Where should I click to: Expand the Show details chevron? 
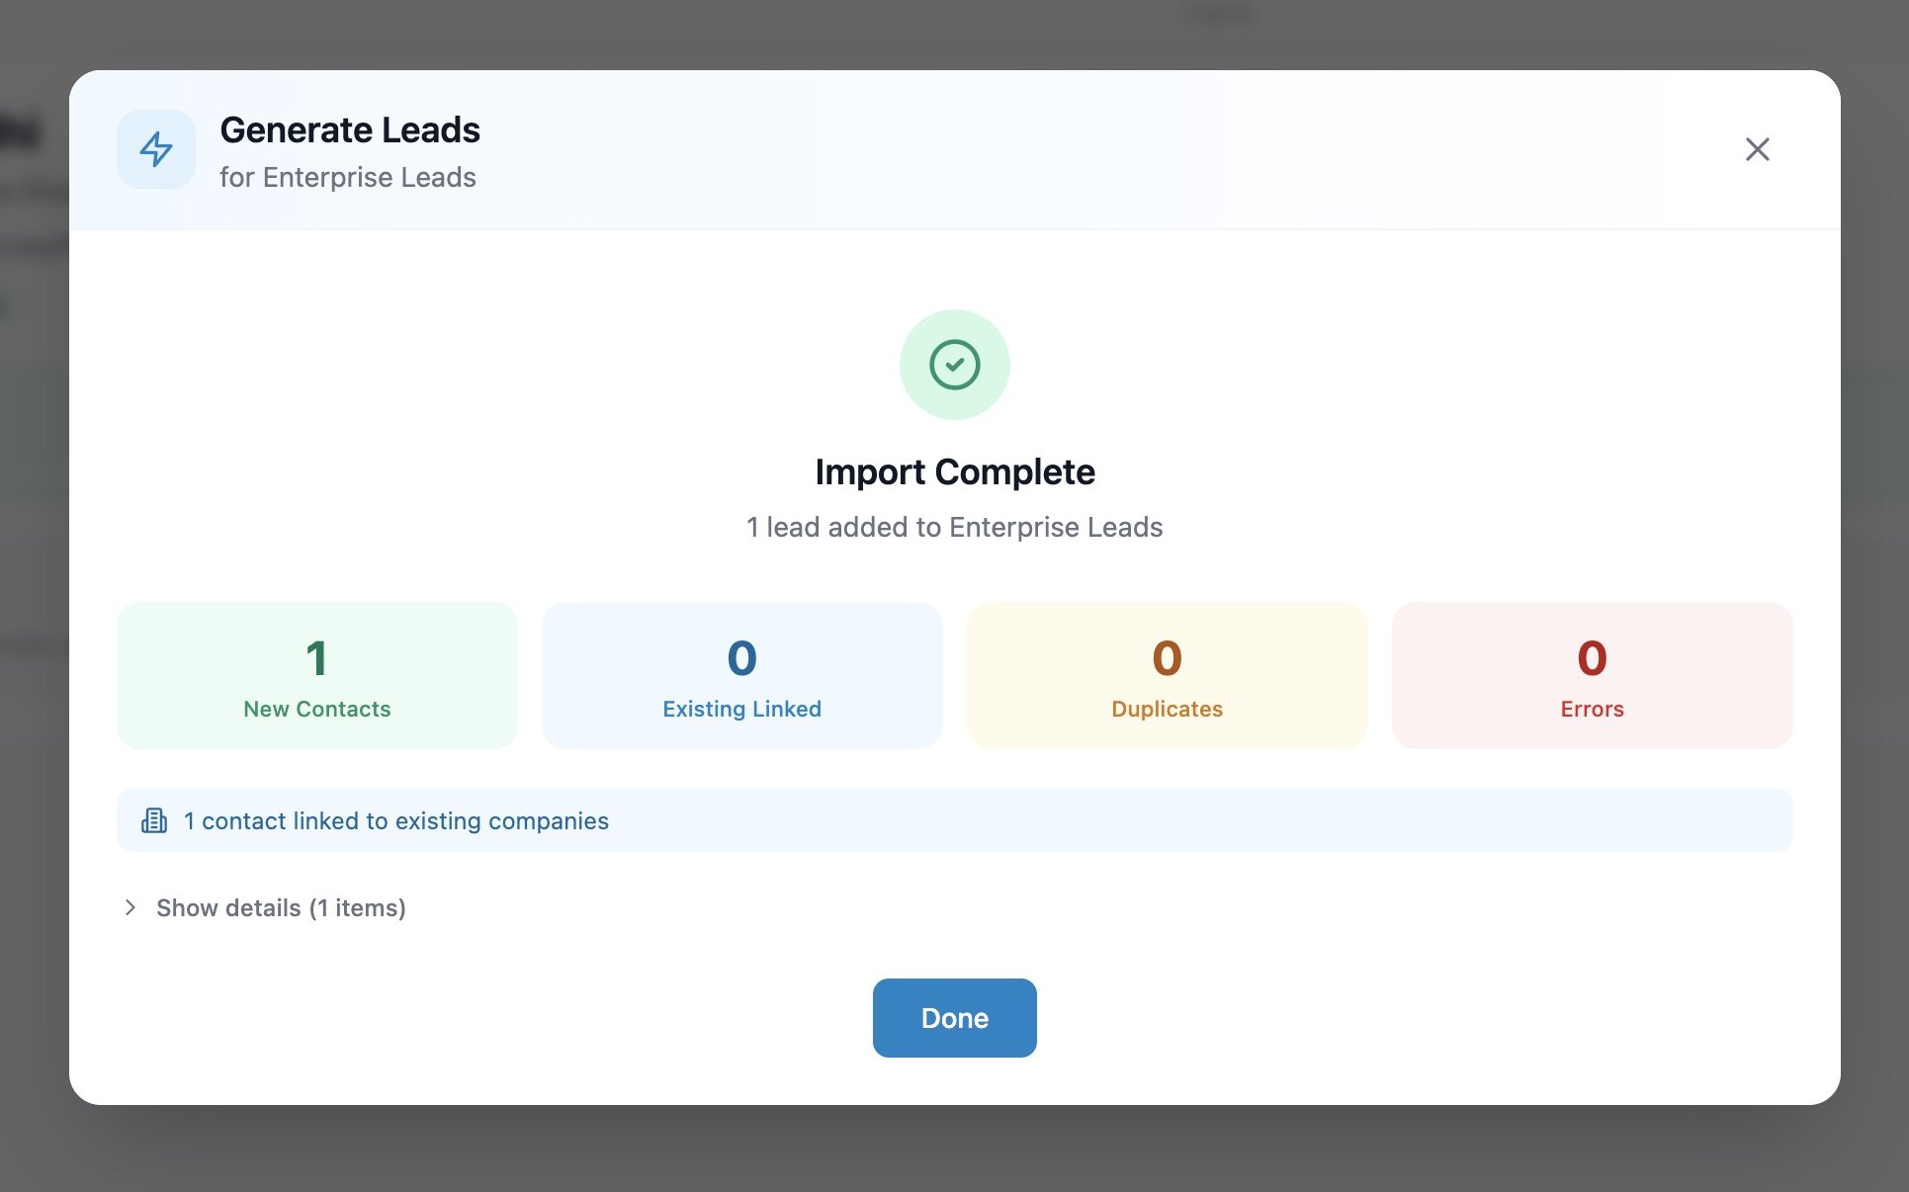130,907
